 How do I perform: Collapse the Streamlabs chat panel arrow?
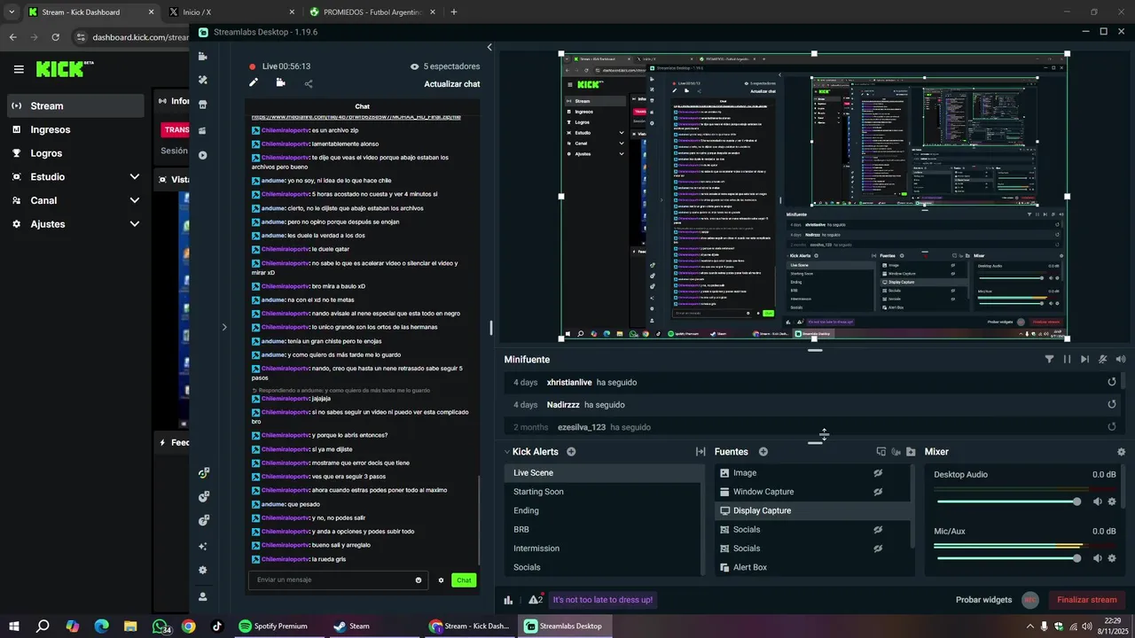[x=489, y=47]
